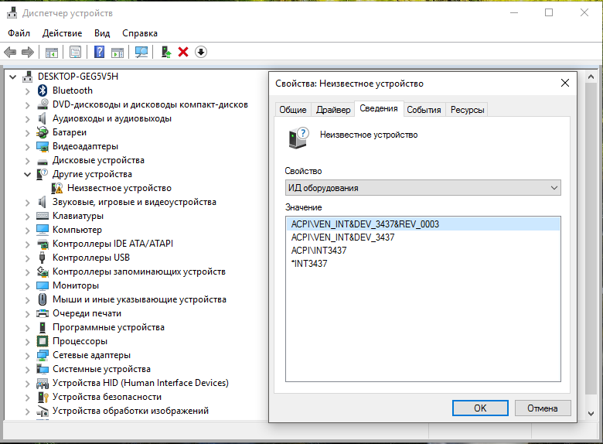Click the show/hide console tree icon
Image resolution: width=603 pixels, height=444 pixels.
pyautogui.click(x=52, y=52)
